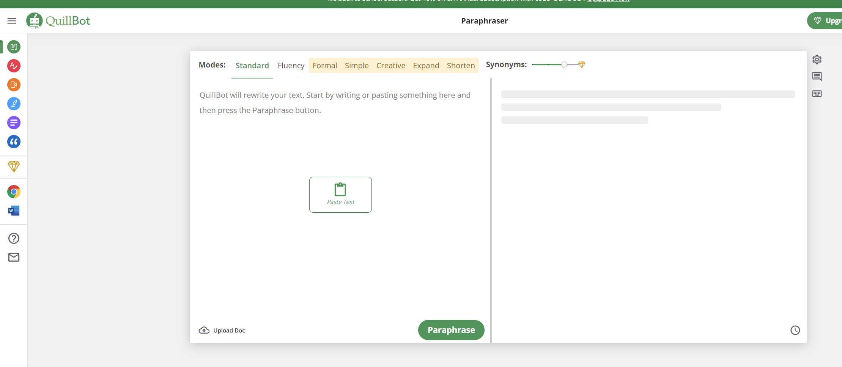Click the Upload Doc cloud icon
This screenshot has height=367, width=842.
click(x=204, y=330)
